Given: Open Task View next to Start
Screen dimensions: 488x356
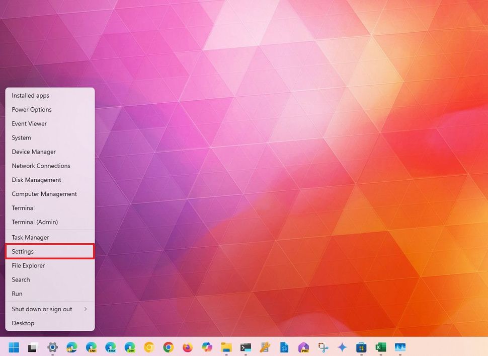Looking at the screenshot, I should pos(32,347).
